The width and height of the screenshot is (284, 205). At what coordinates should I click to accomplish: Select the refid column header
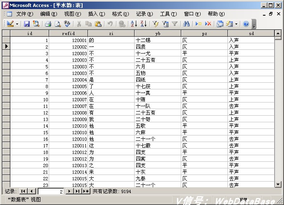(x=68, y=33)
